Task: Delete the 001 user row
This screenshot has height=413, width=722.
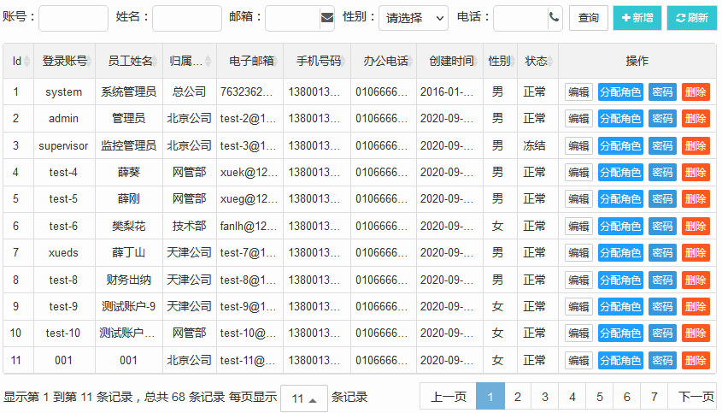Action: pyautogui.click(x=696, y=361)
